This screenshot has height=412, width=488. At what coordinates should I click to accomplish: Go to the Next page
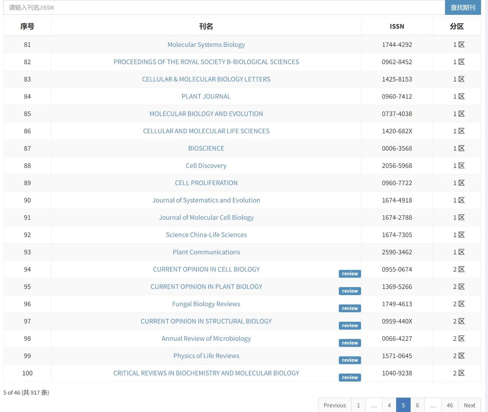point(469,405)
